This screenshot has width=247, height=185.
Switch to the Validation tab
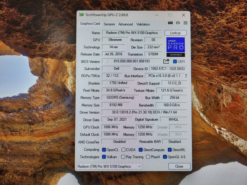pyautogui.click(x=143, y=24)
